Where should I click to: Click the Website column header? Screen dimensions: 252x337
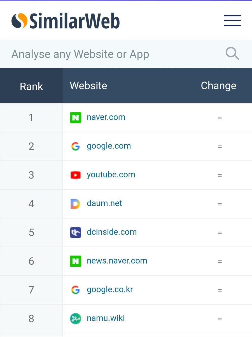(x=88, y=85)
